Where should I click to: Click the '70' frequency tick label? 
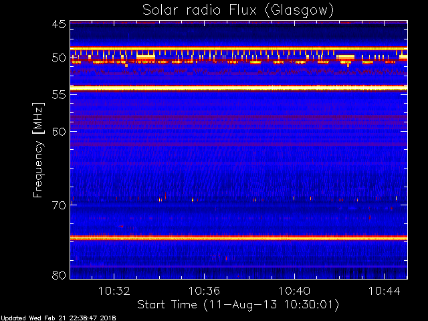(59, 205)
